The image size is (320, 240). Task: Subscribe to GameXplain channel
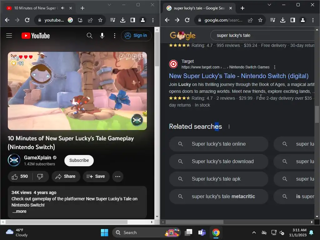click(x=79, y=160)
